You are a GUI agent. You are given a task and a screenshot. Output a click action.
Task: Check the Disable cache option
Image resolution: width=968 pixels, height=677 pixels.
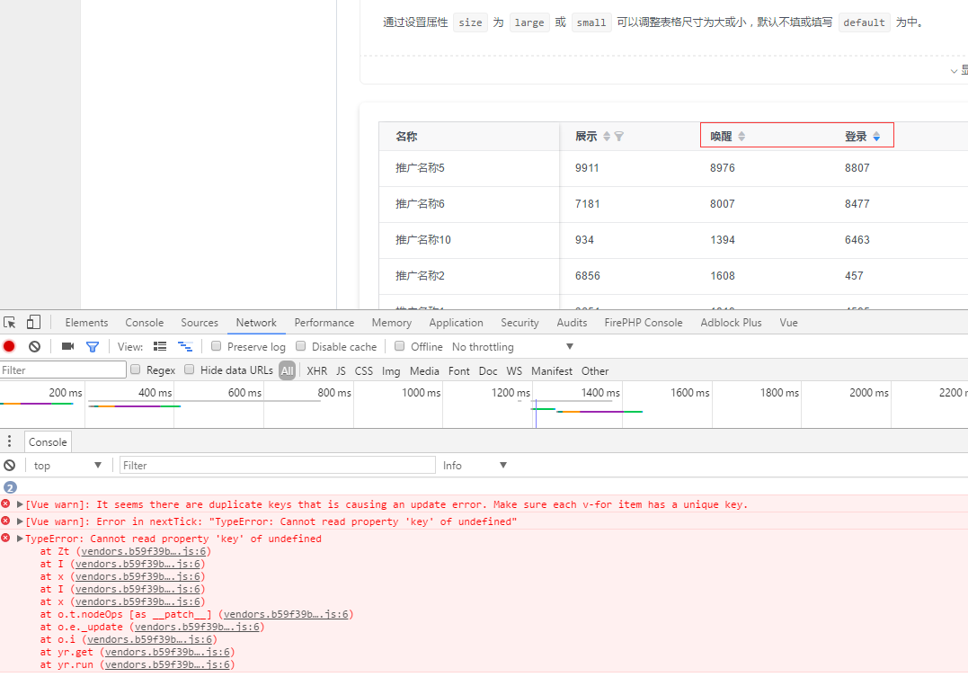(300, 345)
